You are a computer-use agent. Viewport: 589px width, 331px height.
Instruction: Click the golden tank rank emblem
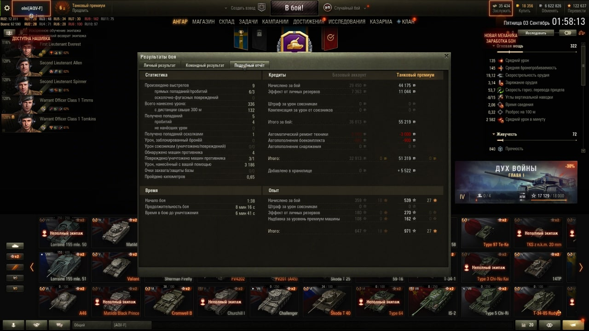(x=294, y=42)
